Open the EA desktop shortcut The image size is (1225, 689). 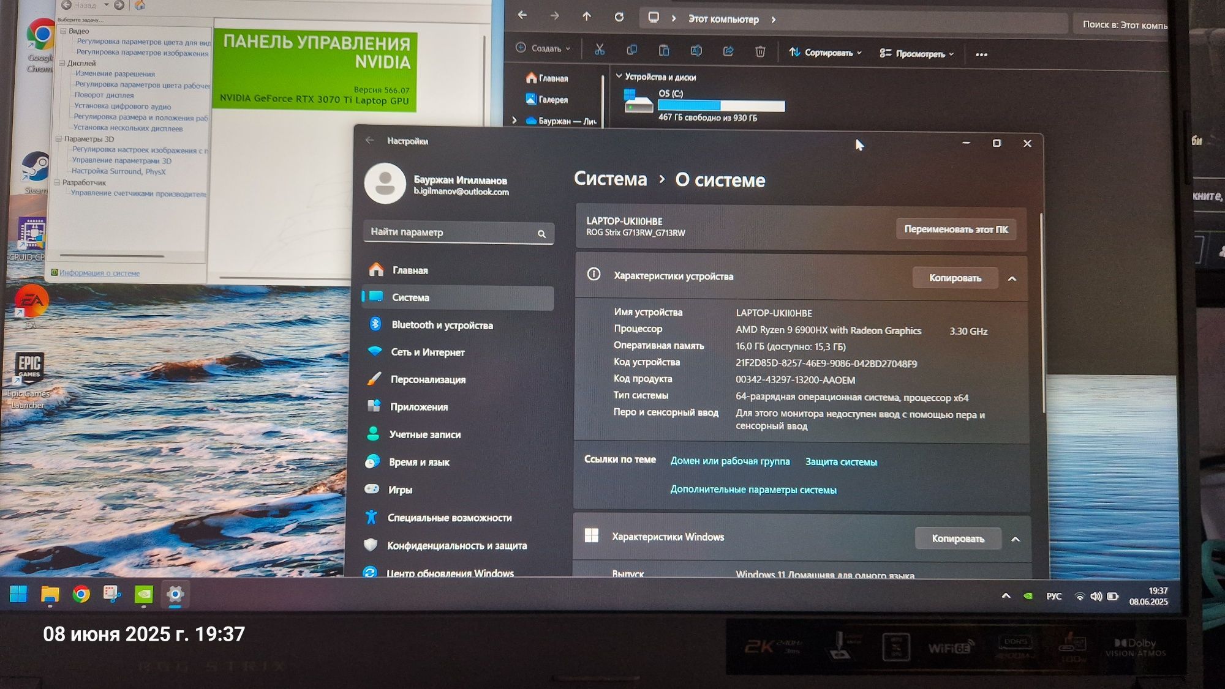(31, 306)
